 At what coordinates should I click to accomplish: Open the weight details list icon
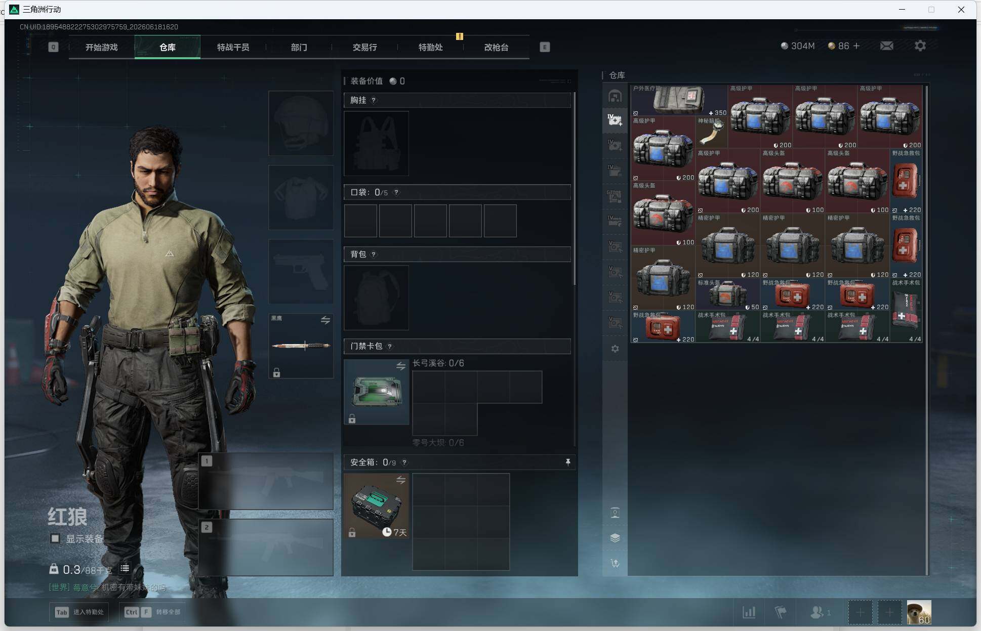(x=125, y=569)
